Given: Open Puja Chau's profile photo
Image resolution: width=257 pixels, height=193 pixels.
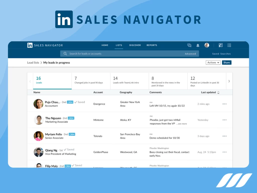Looking at the screenshot, I should click(x=38, y=104).
